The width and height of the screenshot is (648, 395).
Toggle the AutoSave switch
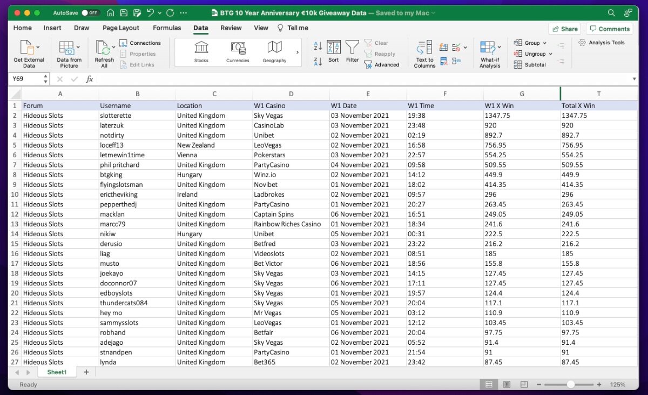click(91, 12)
